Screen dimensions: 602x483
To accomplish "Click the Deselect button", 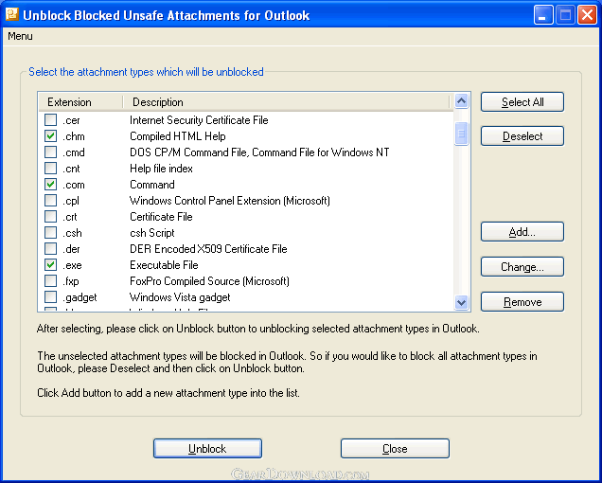I will 522,136.
